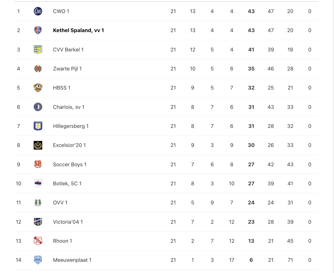Screen dimensions: 334x273
Task: Open the Kethel Spaland, vv 1 team link
Action: click(78, 30)
